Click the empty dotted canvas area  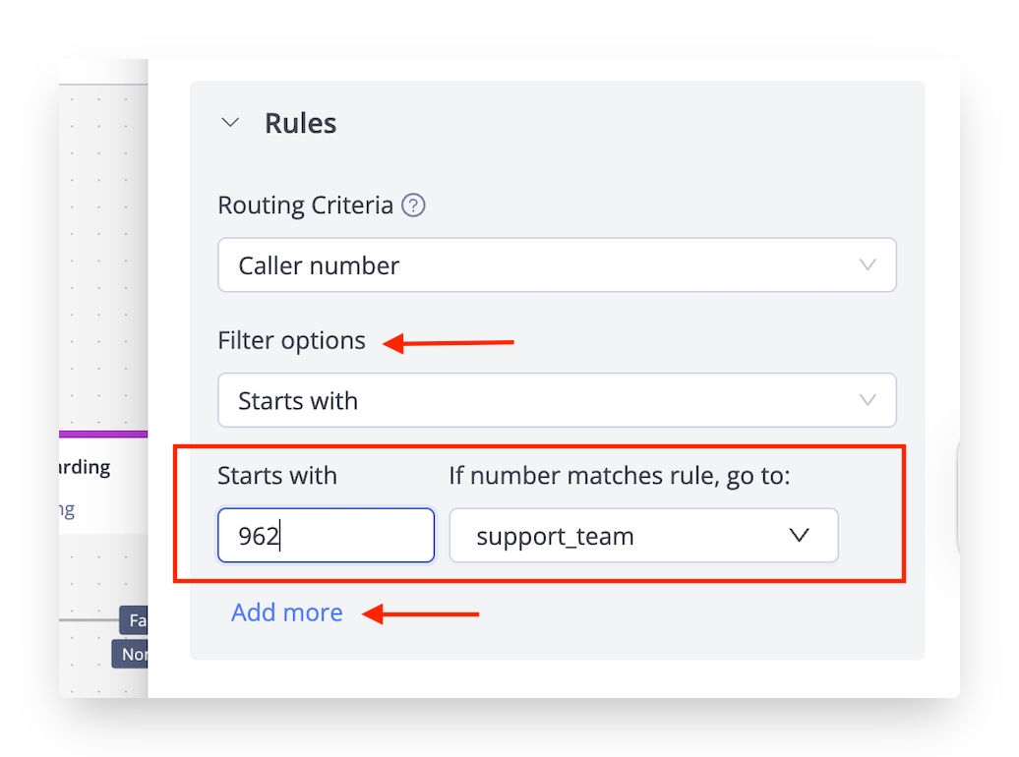pyautogui.click(x=102, y=256)
